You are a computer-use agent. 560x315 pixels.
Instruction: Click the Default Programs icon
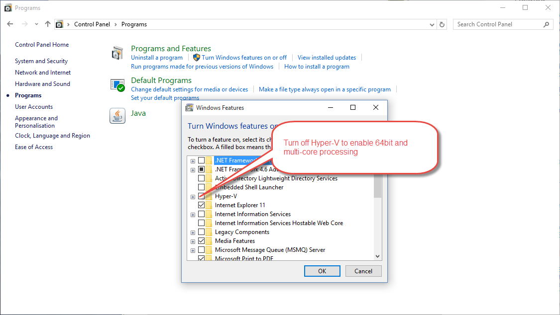tap(117, 85)
